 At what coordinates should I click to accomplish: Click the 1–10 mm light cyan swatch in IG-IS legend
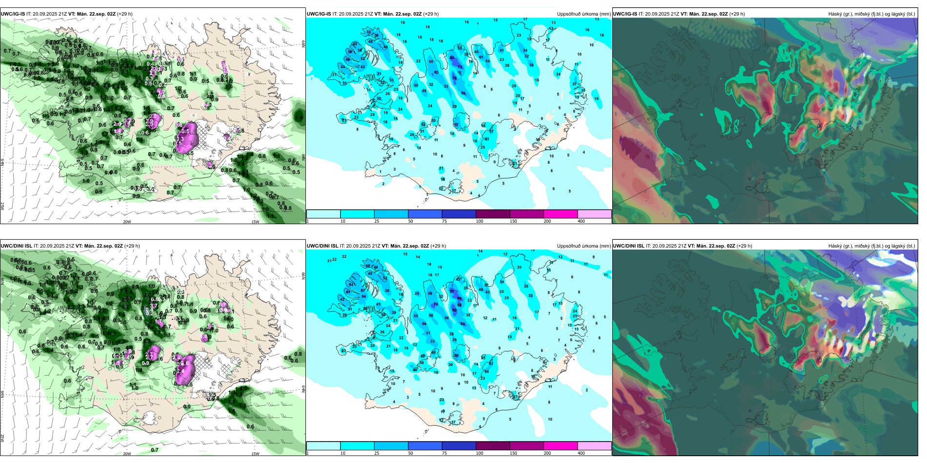click(323, 214)
